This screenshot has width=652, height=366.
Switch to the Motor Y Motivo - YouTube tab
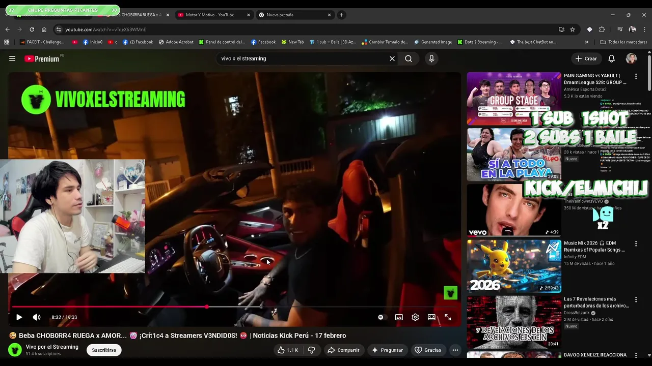[209, 15]
